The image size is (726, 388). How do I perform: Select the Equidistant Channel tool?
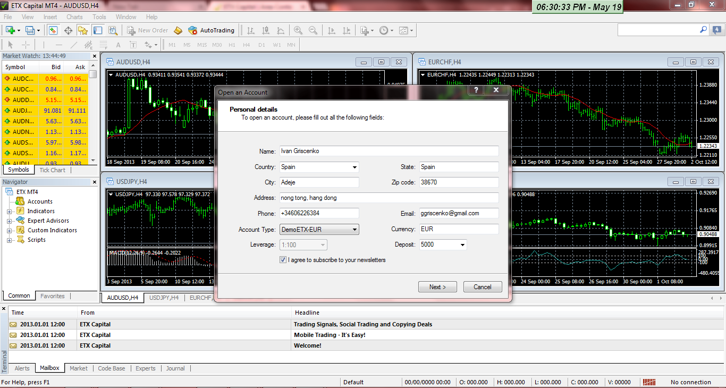[x=89, y=45]
